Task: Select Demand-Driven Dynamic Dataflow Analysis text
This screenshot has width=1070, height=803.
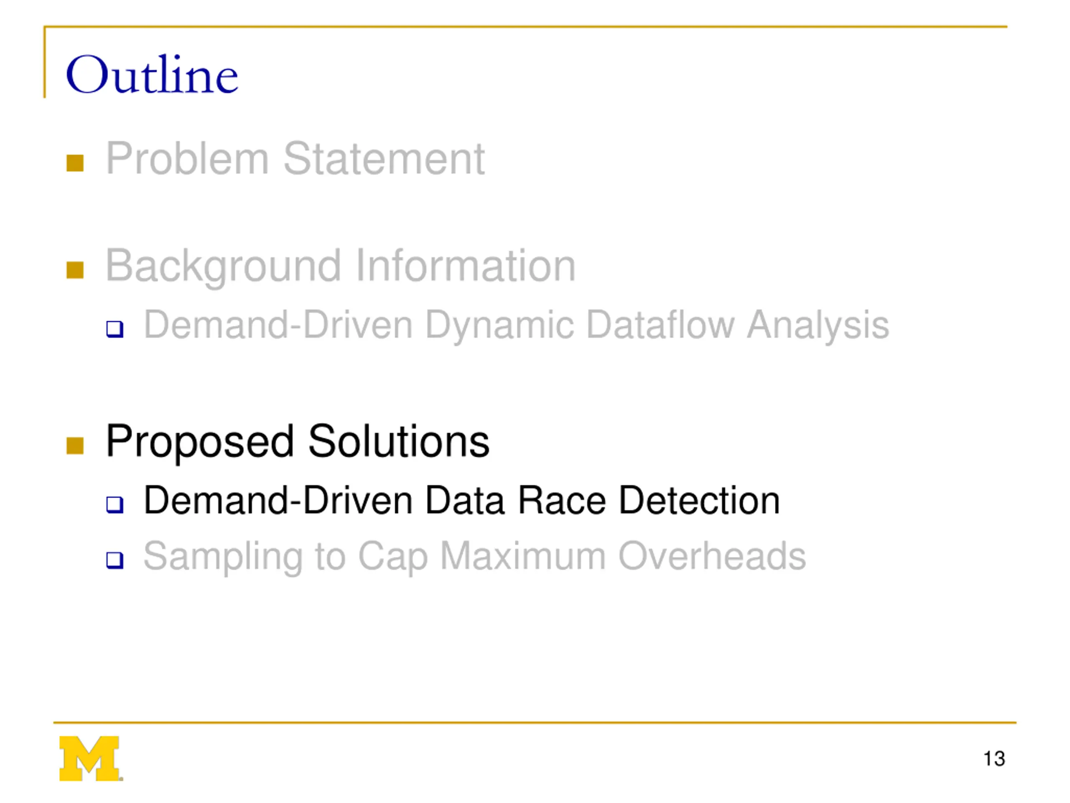Action: pos(516,325)
